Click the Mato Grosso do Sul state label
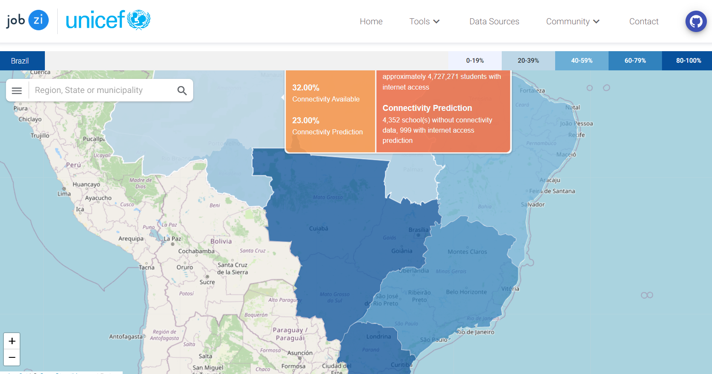 [x=335, y=297]
